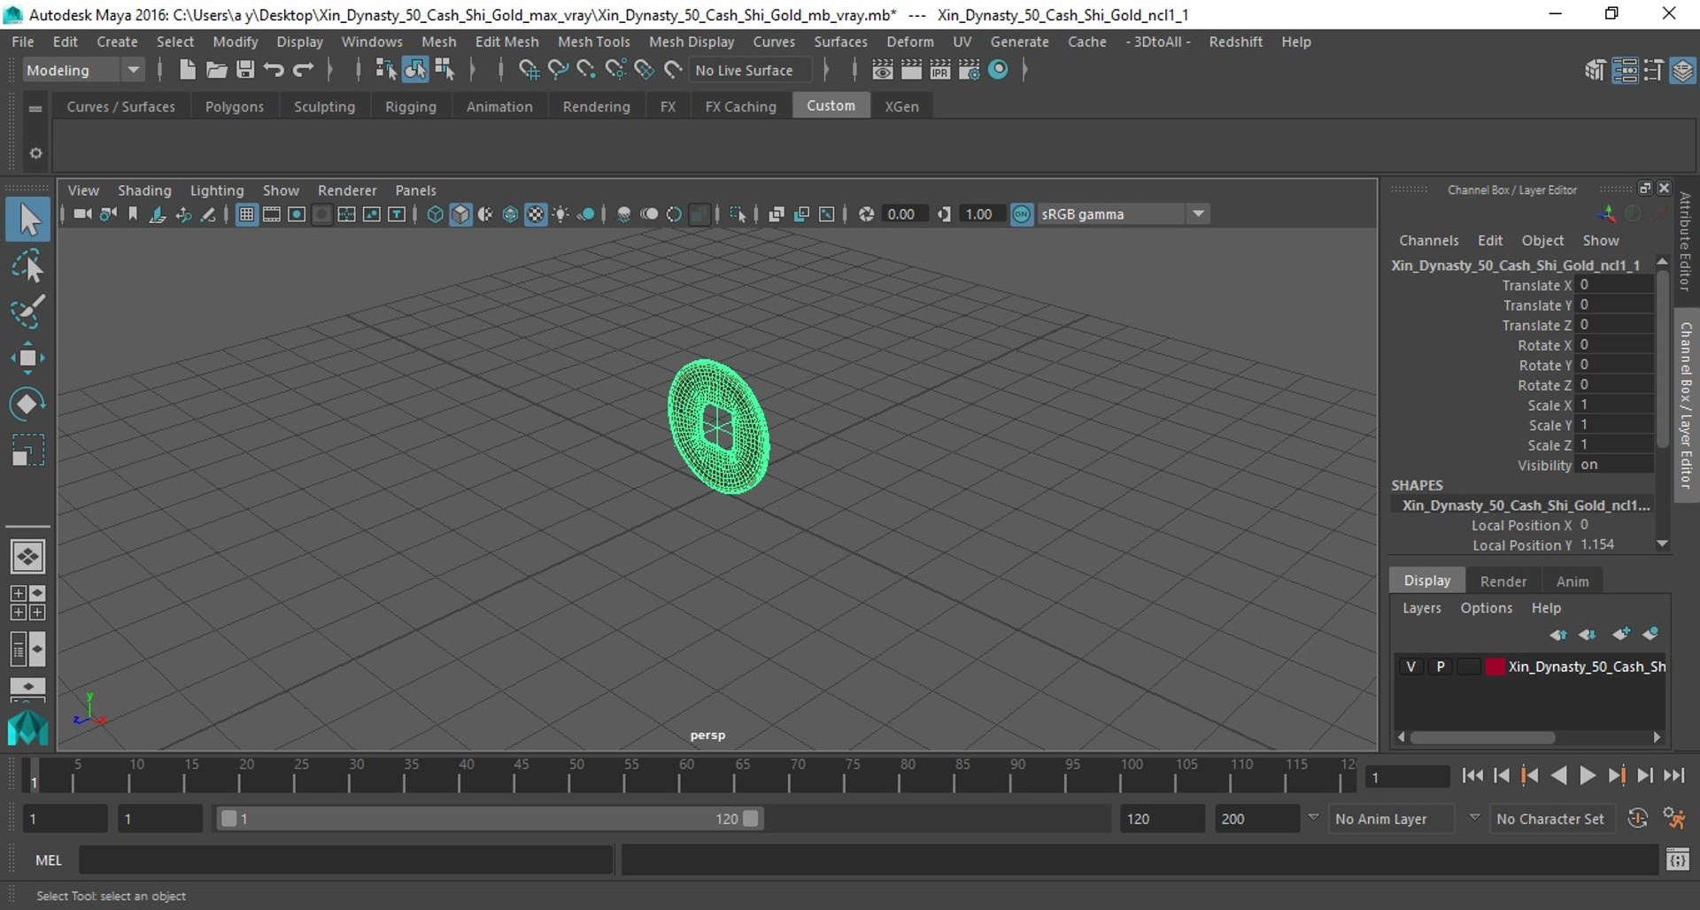Create a new scene file

pyautogui.click(x=187, y=70)
